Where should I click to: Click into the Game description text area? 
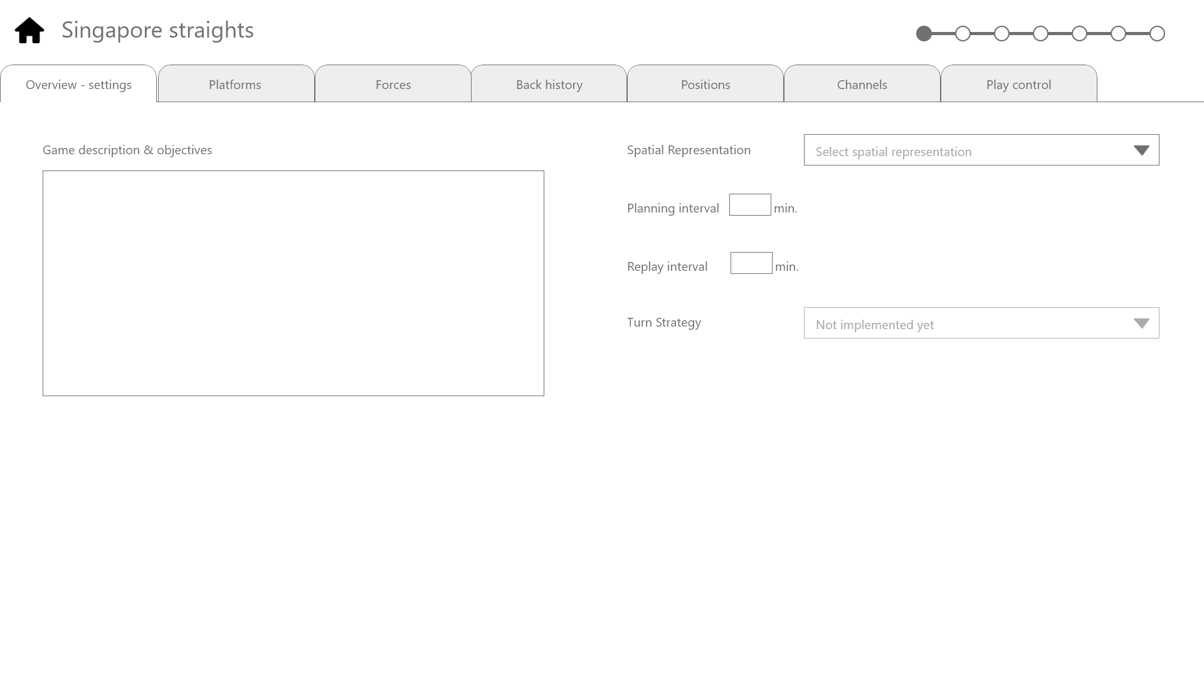click(x=293, y=283)
